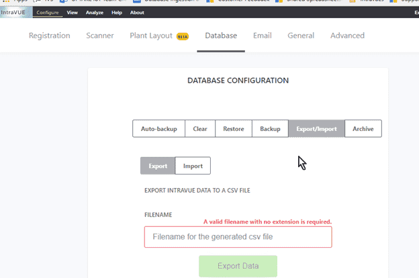Open the Plant Layout tab

click(x=151, y=36)
